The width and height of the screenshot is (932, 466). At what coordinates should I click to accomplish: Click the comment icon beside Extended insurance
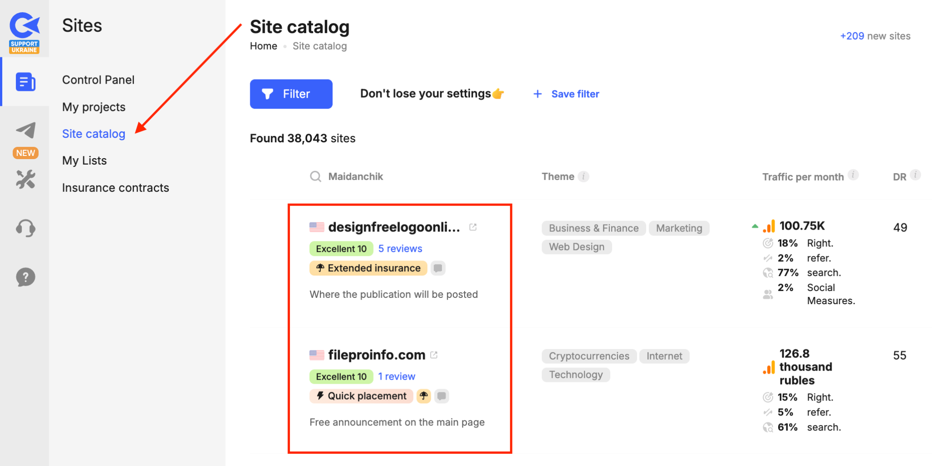click(438, 268)
